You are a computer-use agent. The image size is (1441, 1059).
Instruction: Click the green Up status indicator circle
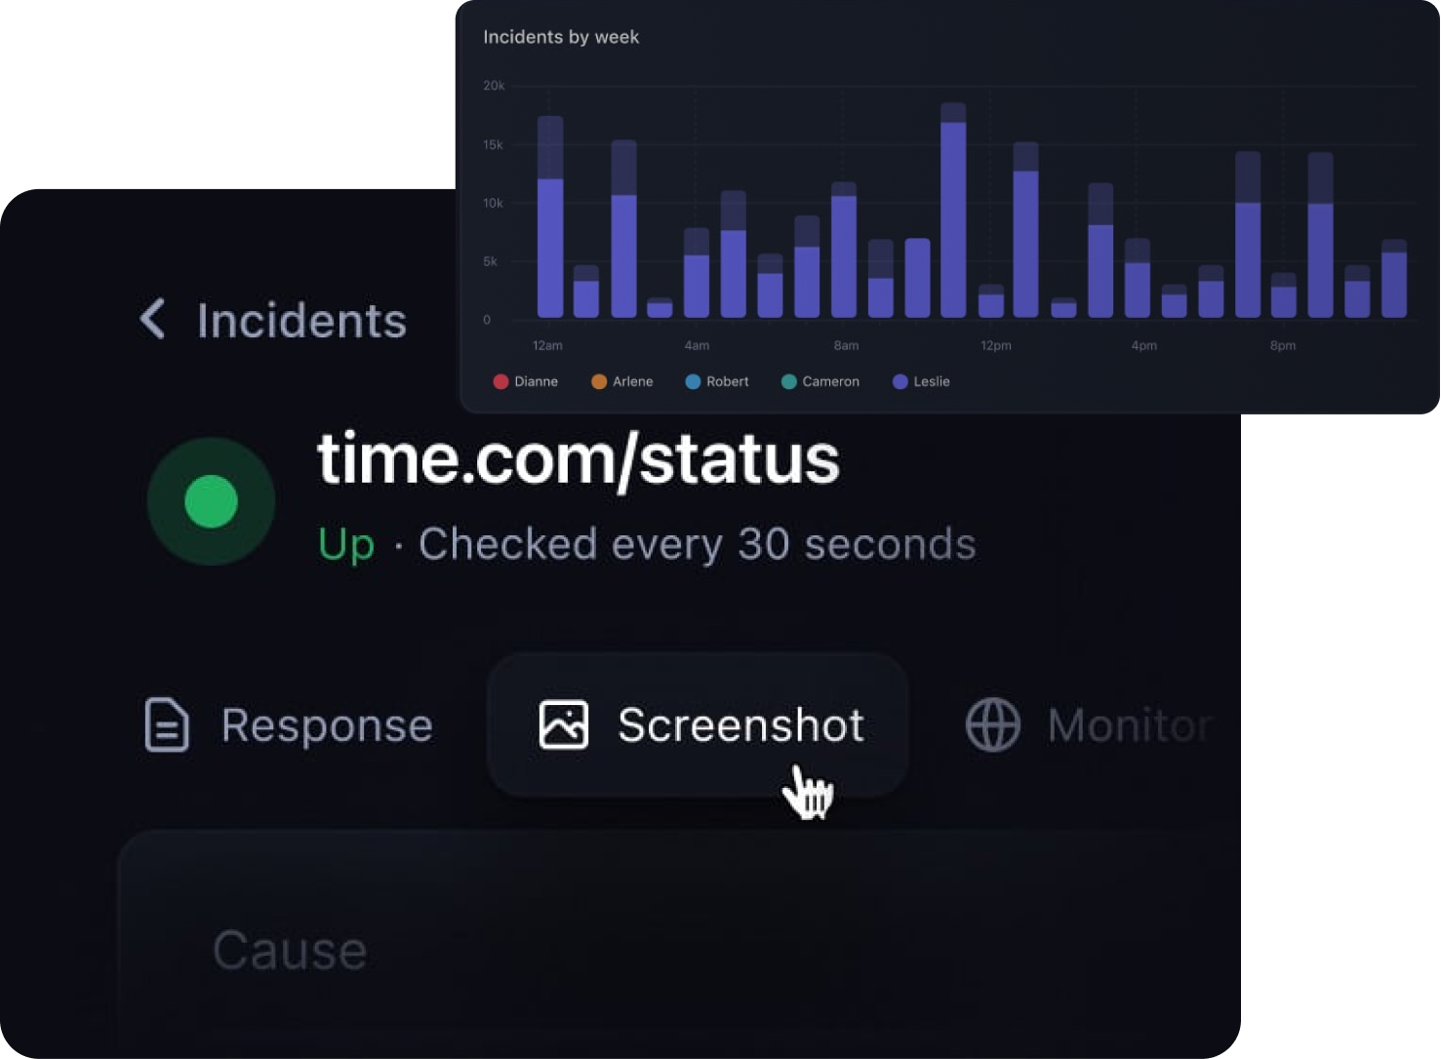211,501
